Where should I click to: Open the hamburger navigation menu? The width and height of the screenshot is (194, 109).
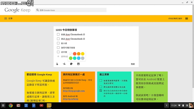6,18
